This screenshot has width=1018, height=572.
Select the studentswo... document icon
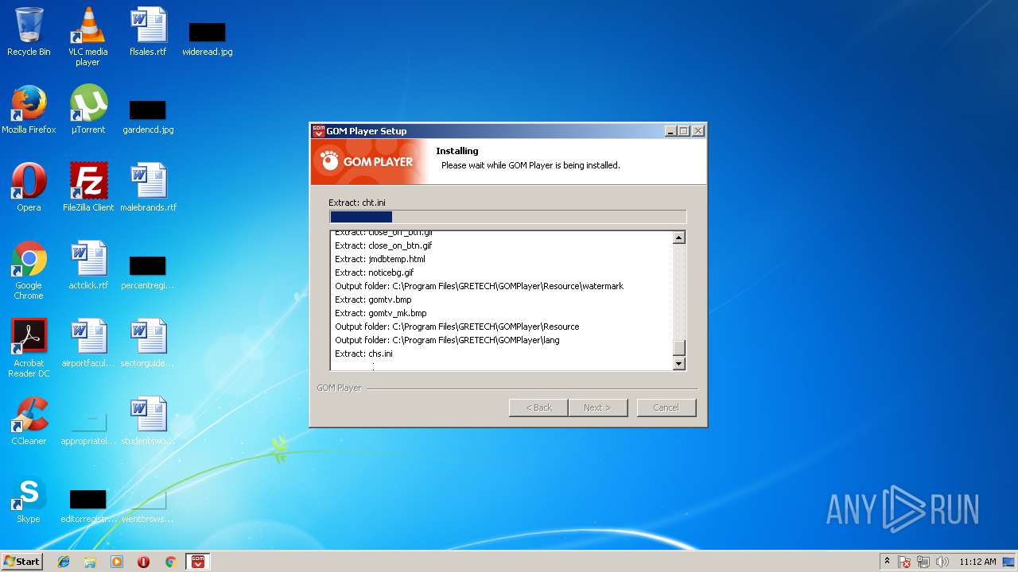(x=148, y=421)
